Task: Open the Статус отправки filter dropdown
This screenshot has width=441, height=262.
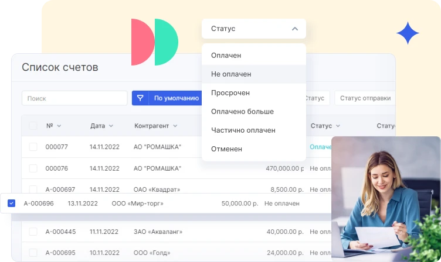Action: pyautogui.click(x=365, y=98)
